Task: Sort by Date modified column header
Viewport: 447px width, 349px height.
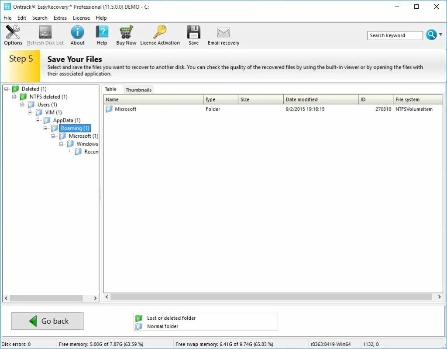Action: (321, 99)
